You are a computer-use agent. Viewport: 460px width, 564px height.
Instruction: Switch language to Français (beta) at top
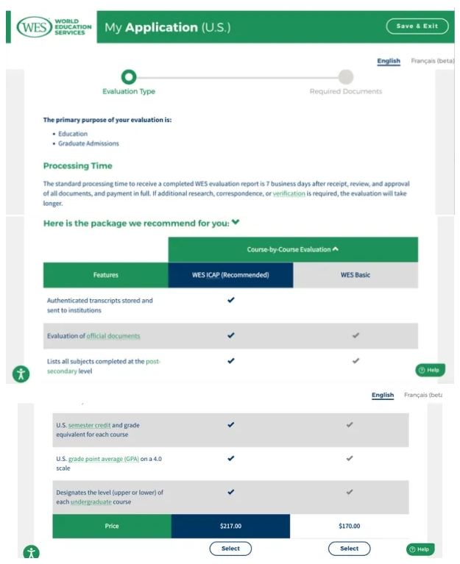click(432, 61)
